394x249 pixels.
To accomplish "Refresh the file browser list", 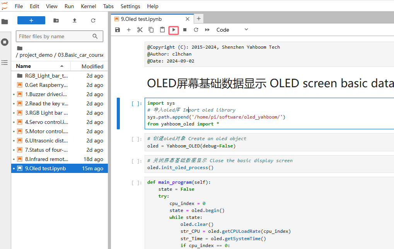I will pyautogui.click(x=93, y=20).
